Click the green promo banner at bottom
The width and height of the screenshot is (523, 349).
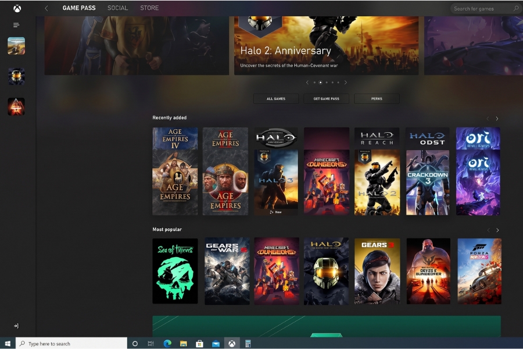click(x=327, y=326)
